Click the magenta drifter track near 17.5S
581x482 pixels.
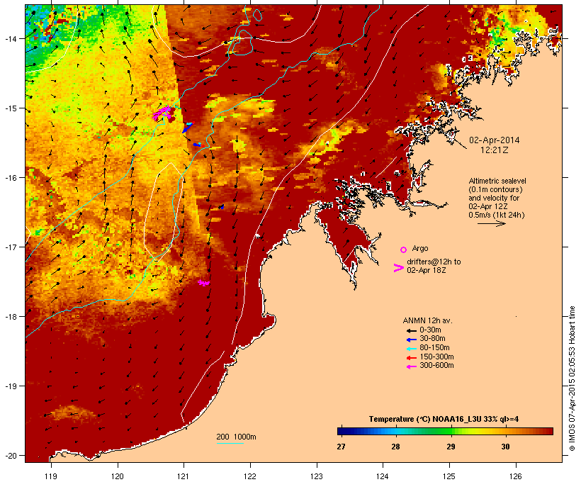pyautogui.click(x=203, y=283)
